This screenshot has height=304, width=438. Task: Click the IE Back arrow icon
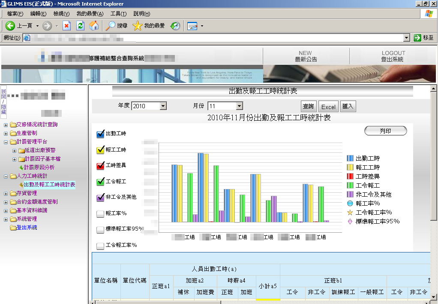(10, 26)
